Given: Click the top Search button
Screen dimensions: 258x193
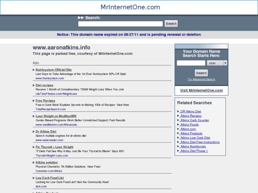Looking at the screenshot, I should [171, 24].
